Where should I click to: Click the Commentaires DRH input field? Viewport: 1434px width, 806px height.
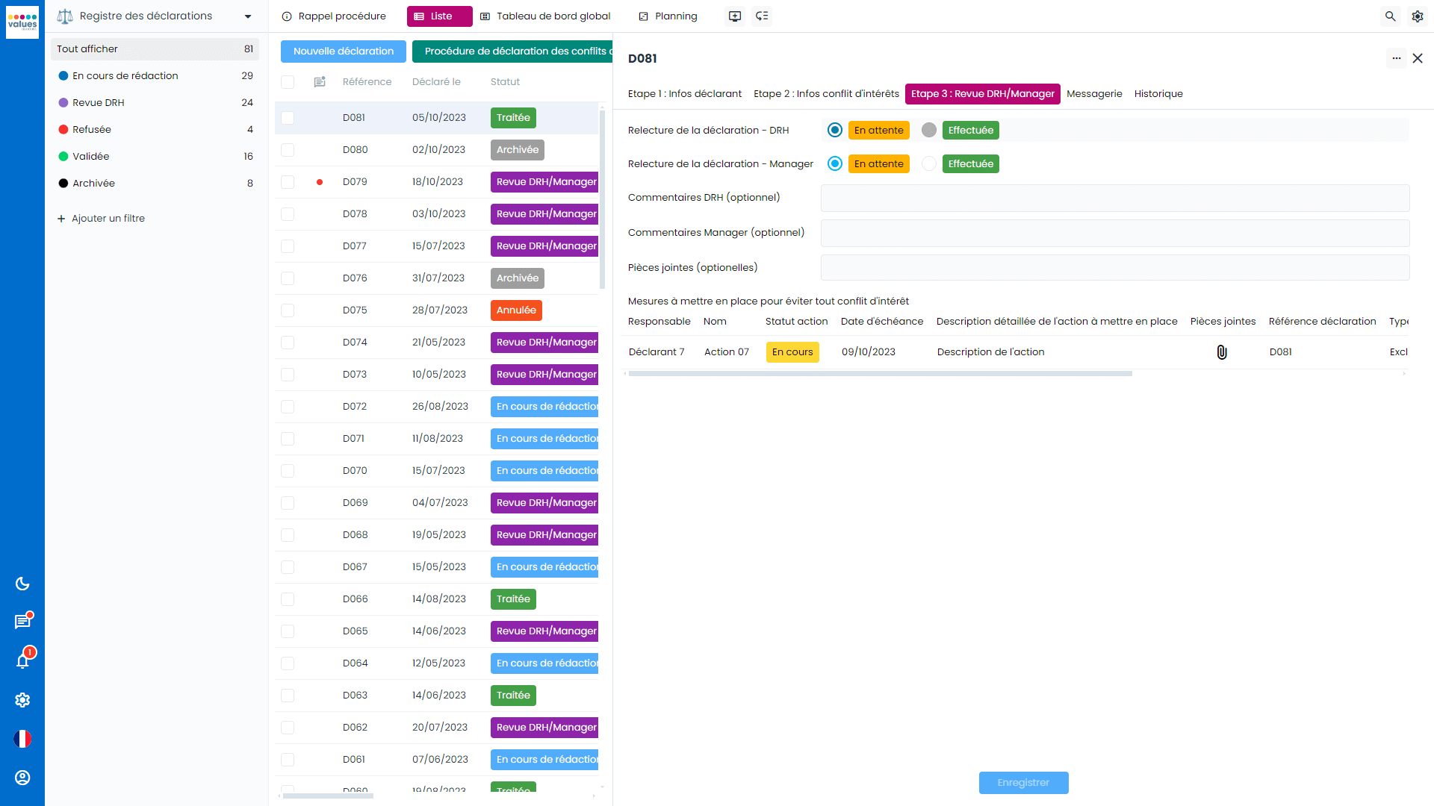point(1114,198)
